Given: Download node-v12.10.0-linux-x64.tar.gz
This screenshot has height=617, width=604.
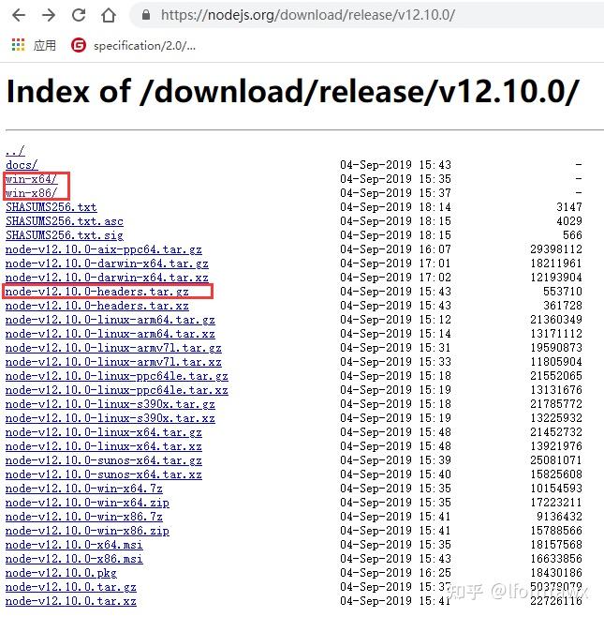Looking at the screenshot, I should pos(104,432).
